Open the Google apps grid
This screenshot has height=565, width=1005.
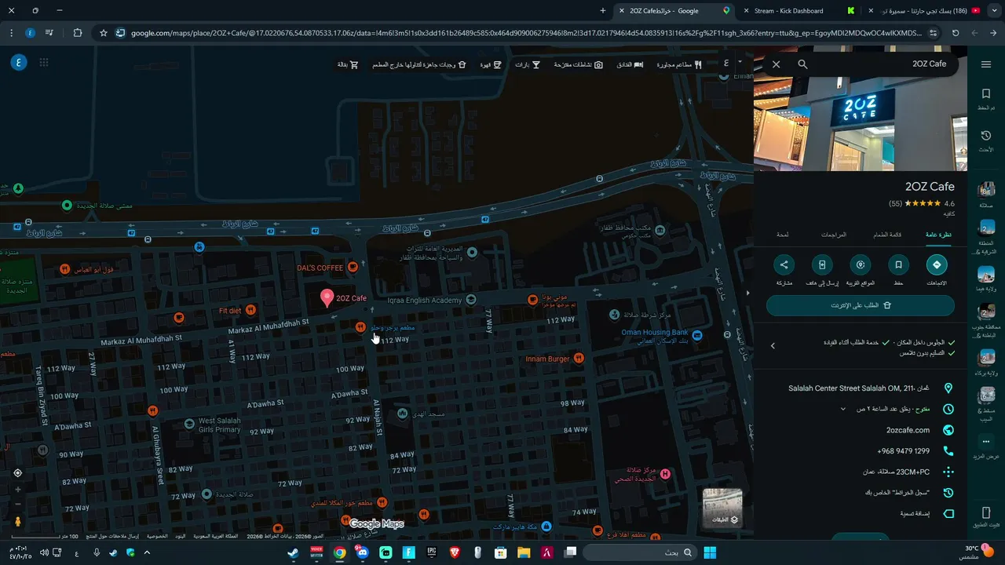44,63
